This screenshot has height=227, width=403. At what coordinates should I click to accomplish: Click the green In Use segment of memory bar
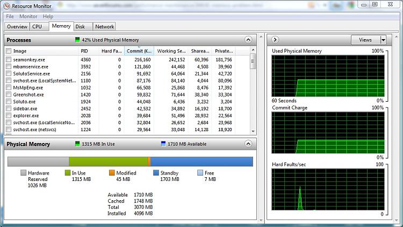(108, 162)
